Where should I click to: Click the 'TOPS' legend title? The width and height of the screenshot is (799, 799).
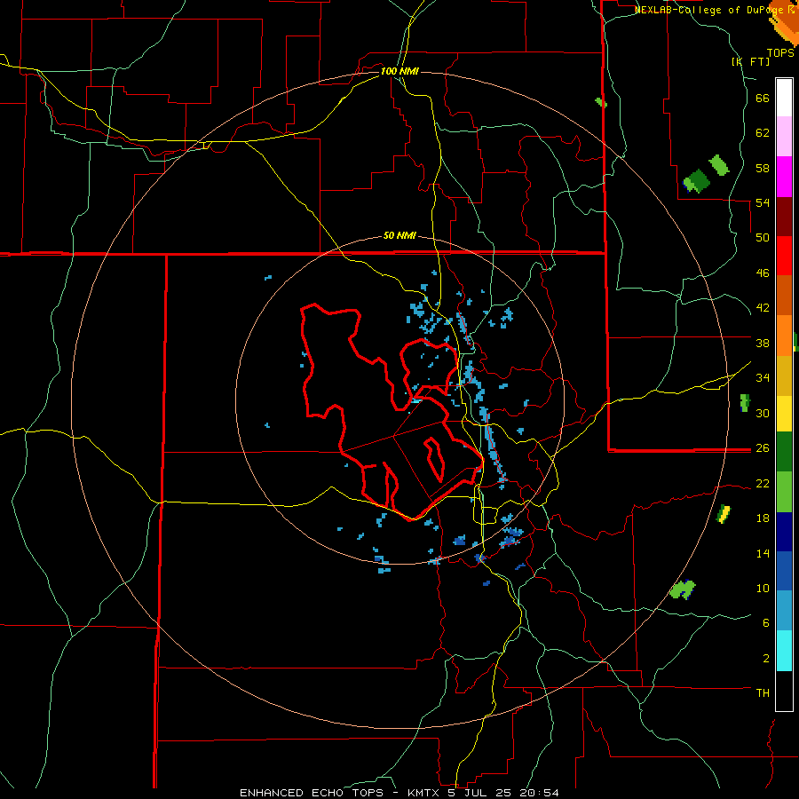coord(780,53)
